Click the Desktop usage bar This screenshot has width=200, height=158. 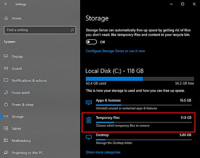[x=144, y=140]
